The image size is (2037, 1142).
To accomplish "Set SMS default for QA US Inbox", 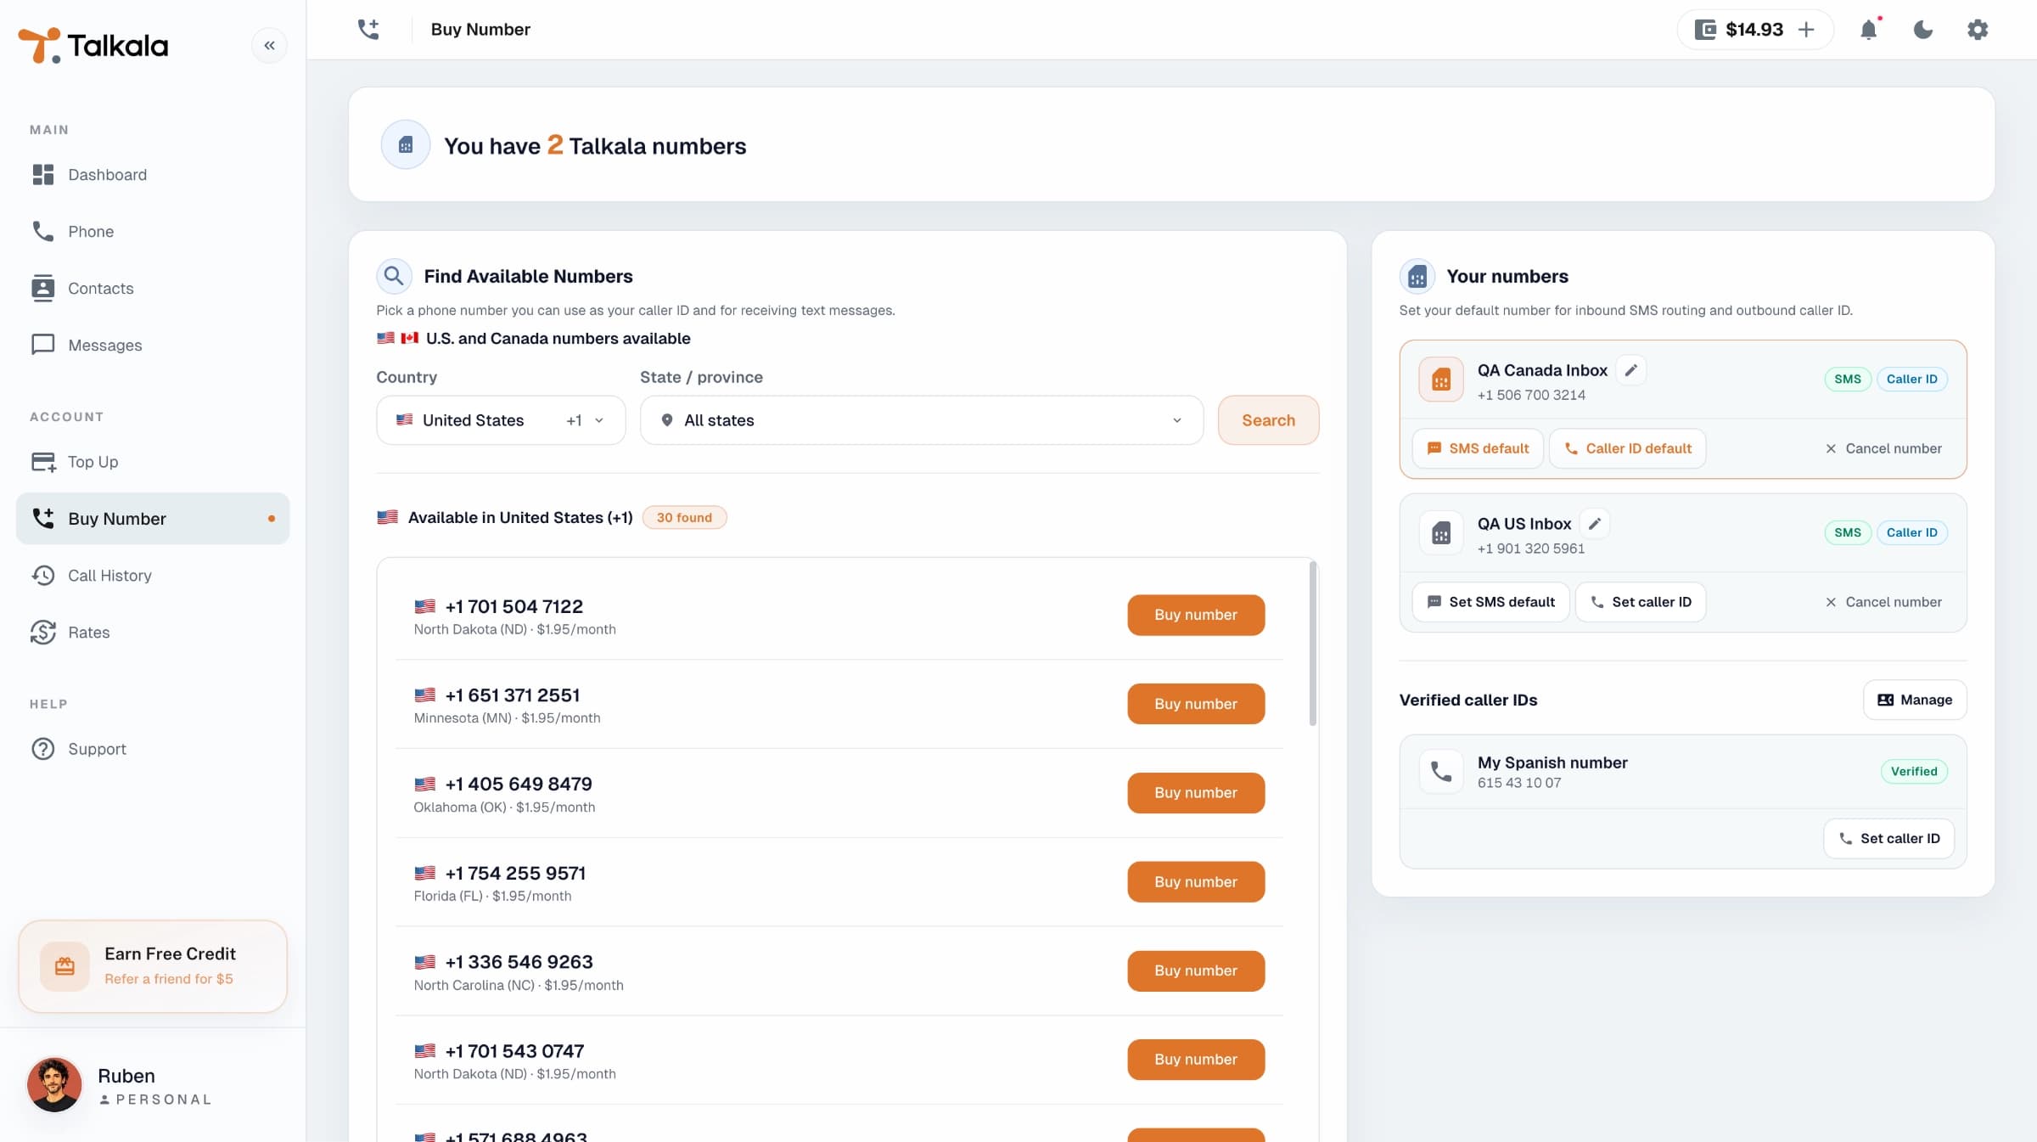I will (x=1491, y=602).
